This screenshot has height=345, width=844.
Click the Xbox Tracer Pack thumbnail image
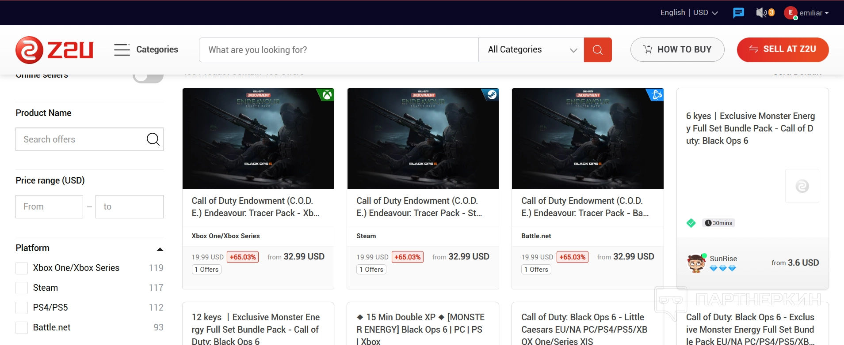[x=258, y=139]
